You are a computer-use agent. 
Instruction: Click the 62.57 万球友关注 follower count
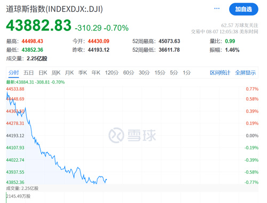click(240, 25)
